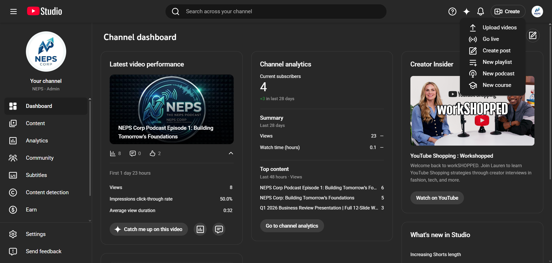Viewport: 552px width, 263px height.
Task: Open the NEPS account avatar menu
Action: pyautogui.click(x=537, y=12)
